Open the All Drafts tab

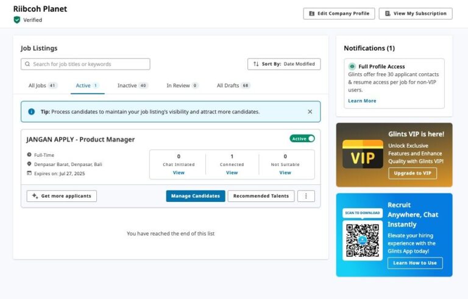tap(233, 85)
